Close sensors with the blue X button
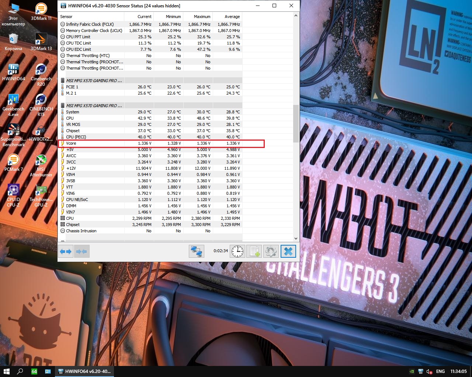472x377 pixels. coord(288,251)
